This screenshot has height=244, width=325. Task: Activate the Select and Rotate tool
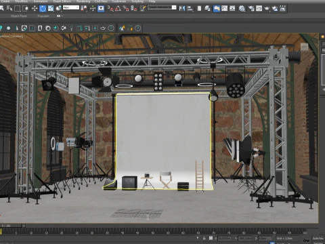pyautogui.click(x=43, y=9)
